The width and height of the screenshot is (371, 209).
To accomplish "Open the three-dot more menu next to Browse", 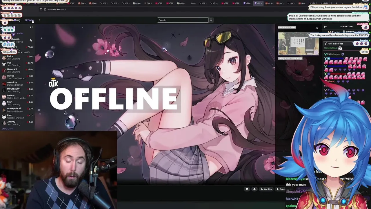I will [x=39, y=20].
